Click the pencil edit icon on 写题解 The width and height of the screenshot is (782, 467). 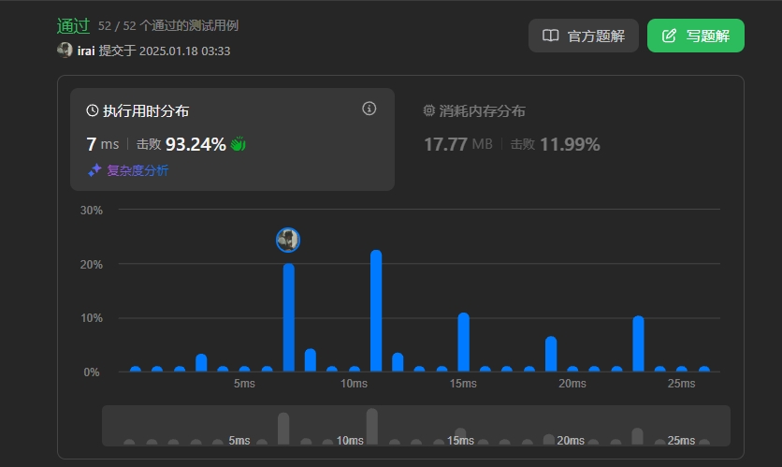669,36
